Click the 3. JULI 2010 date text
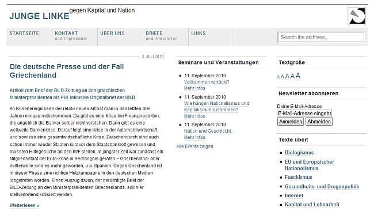 click(152, 56)
